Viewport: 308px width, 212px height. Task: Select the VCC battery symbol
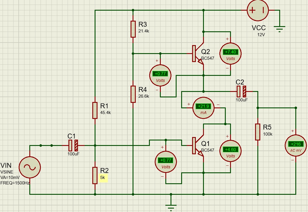click(x=257, y=10)
